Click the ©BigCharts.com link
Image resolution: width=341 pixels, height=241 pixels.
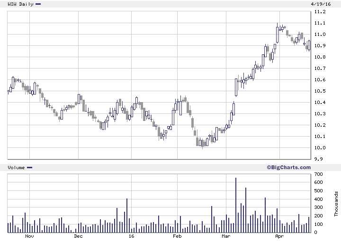pyautogui.click(x=288, y=167)
